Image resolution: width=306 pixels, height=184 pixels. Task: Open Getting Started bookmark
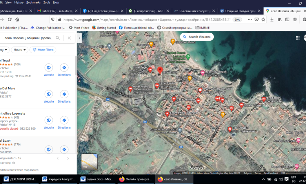[x=104, y=28]
